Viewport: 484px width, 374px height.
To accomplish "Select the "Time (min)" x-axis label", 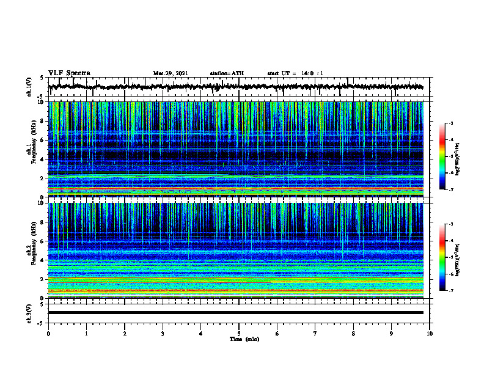I will click(244, 339).
